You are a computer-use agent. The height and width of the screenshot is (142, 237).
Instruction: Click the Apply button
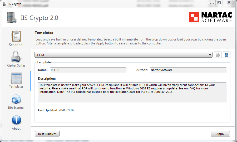(220, 134)
